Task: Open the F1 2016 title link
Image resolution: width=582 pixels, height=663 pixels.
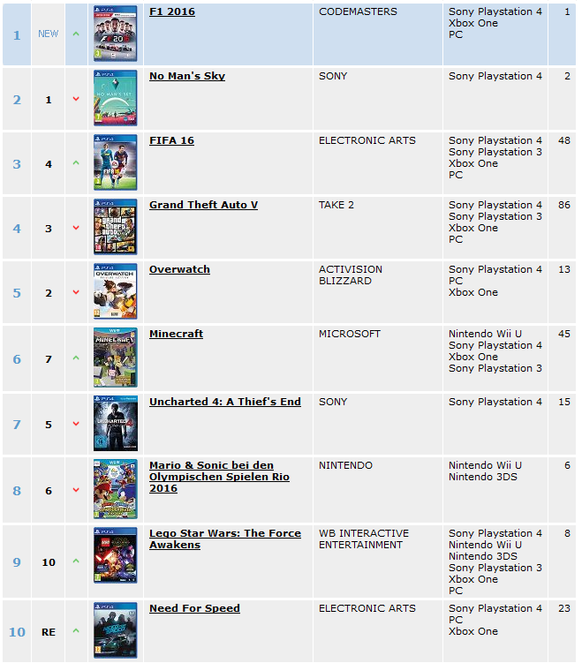Action: pyautogui.click(x=172, y=11)
